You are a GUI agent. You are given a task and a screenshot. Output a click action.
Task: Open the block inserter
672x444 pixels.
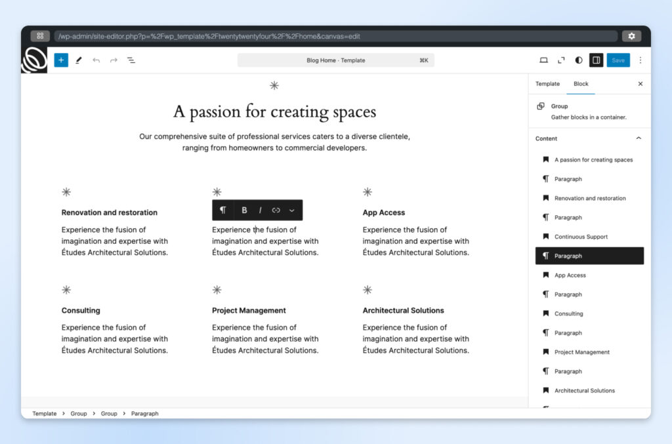pos(60,60)
